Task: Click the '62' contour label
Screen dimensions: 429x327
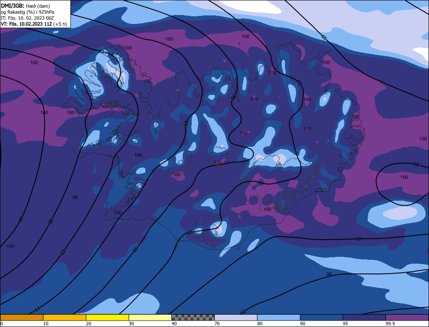Action: (243, 312)
